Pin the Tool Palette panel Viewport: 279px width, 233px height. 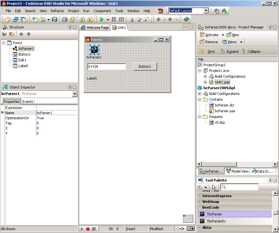click(x=270, y=180)
